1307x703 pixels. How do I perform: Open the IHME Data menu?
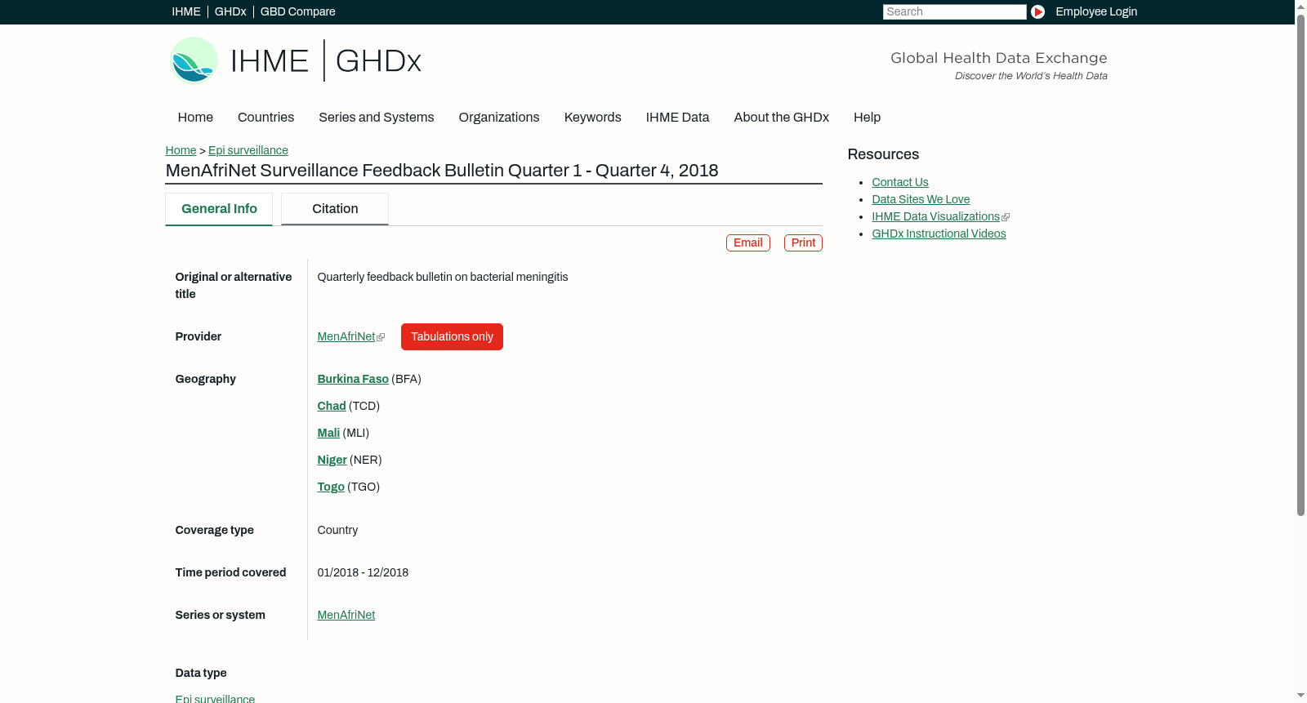677,118
